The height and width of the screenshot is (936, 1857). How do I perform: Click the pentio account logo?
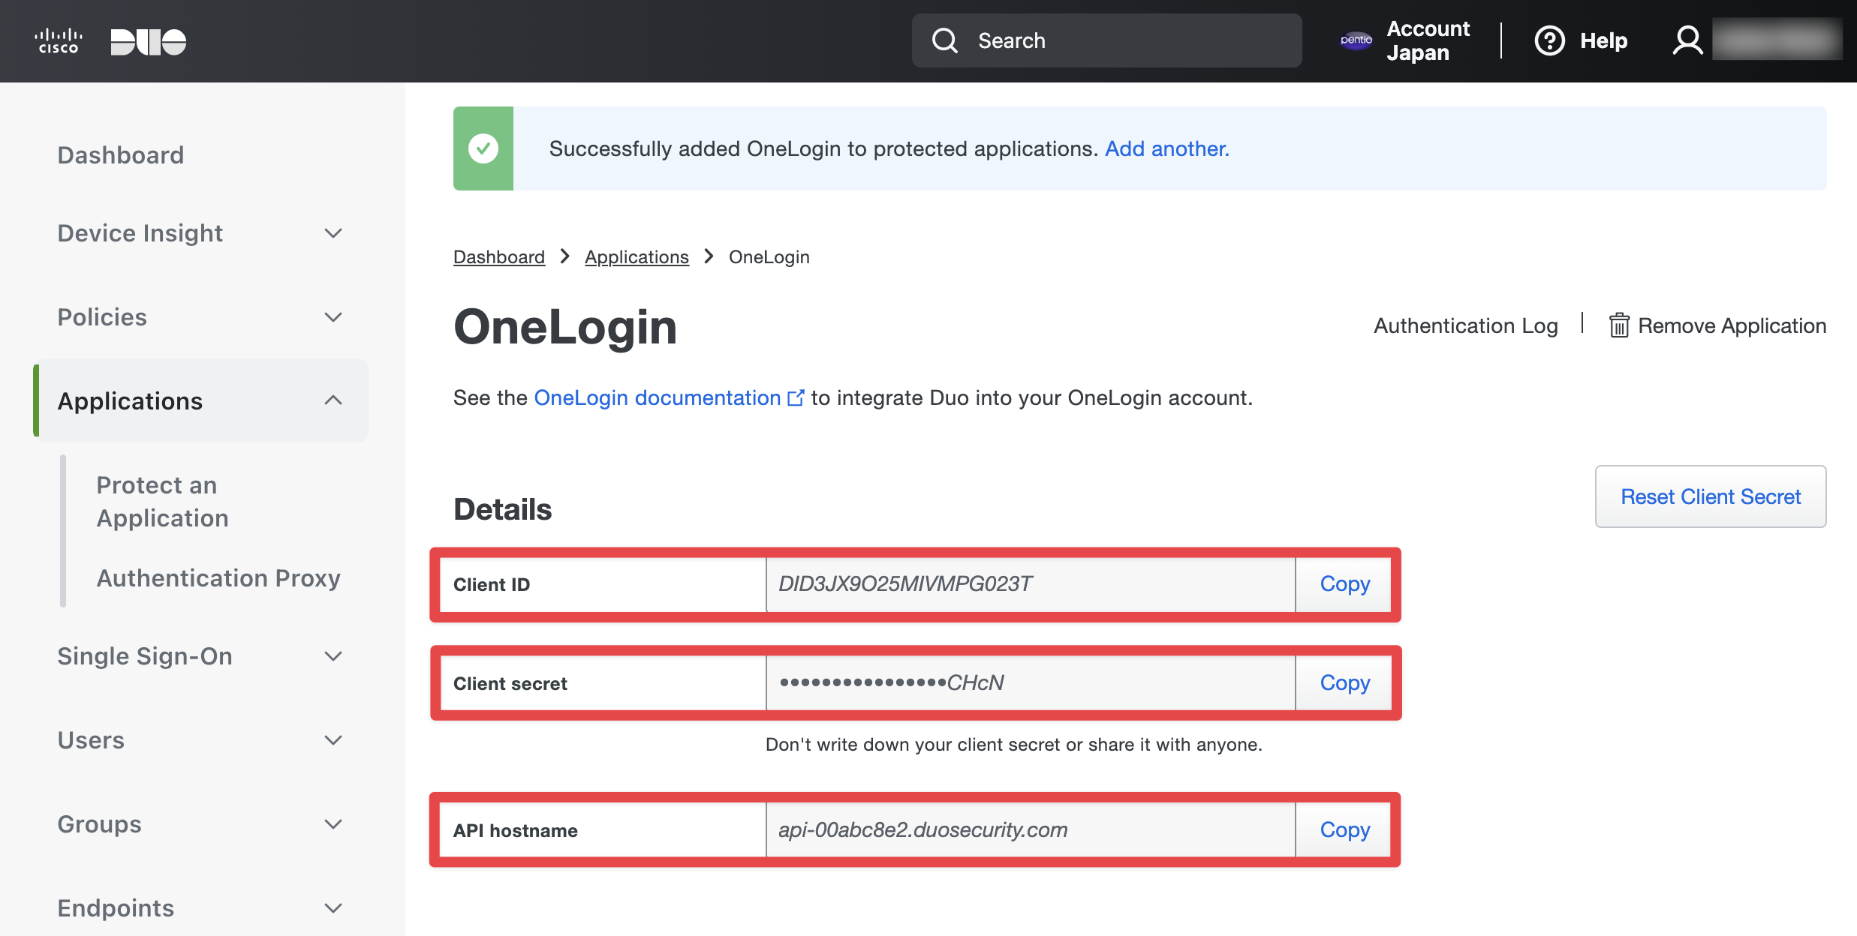click(1356, 40)
